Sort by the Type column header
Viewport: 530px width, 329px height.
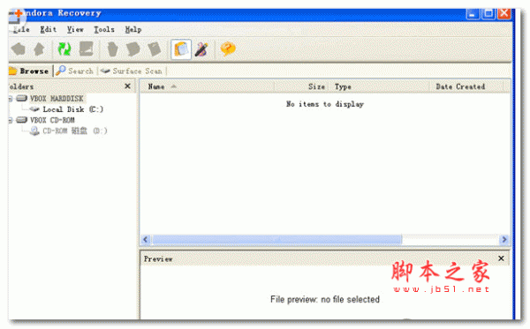pos(378,86)
